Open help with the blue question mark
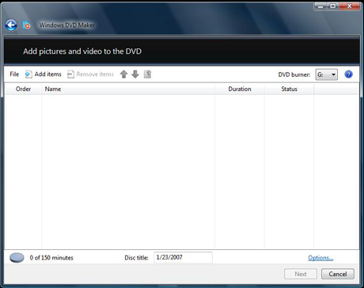 pyautogui.click(x=348, y=74)
